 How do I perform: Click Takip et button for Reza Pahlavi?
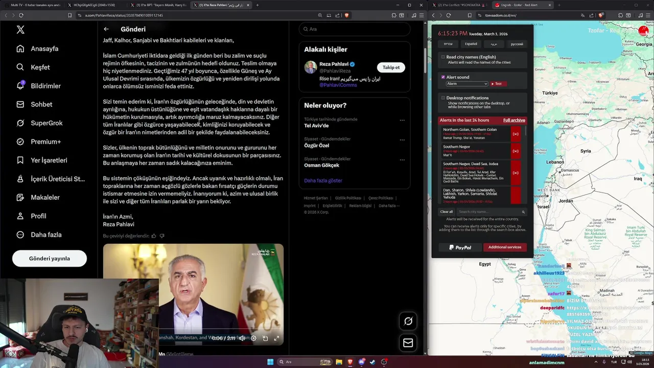391,67
